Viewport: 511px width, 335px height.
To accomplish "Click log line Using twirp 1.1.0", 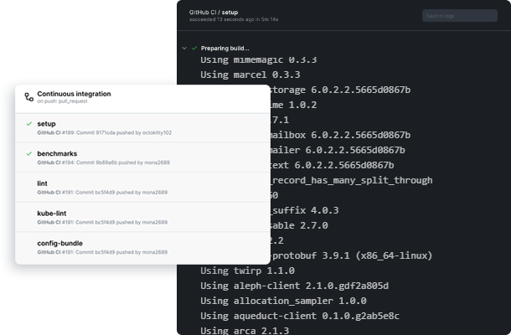I will click(x=247, y=271).
